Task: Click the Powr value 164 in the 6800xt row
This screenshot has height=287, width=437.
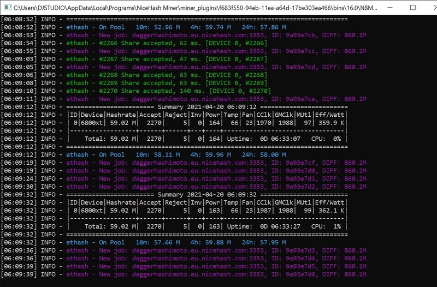Action: pyautogui.click(x=214, y=123)
